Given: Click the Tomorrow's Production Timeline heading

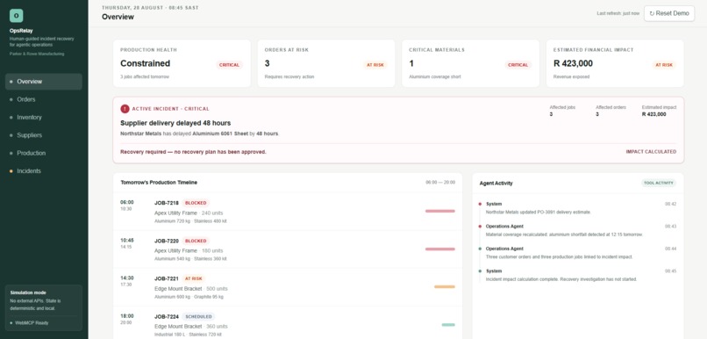Looking at the screenshot, I should tap(159, 183).
